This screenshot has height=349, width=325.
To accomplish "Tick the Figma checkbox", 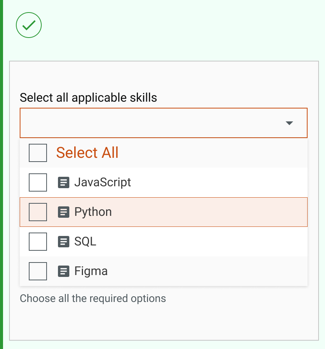I will (38, 271).
